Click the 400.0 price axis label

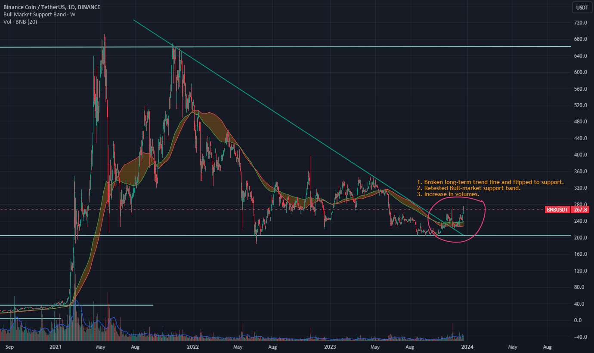(581, 155)
